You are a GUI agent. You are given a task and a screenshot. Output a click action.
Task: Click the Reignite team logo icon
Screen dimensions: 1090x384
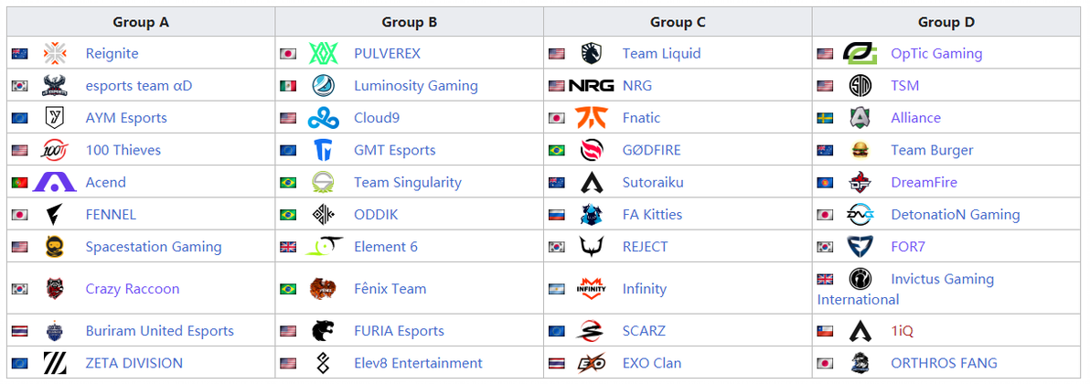(54, 54)
